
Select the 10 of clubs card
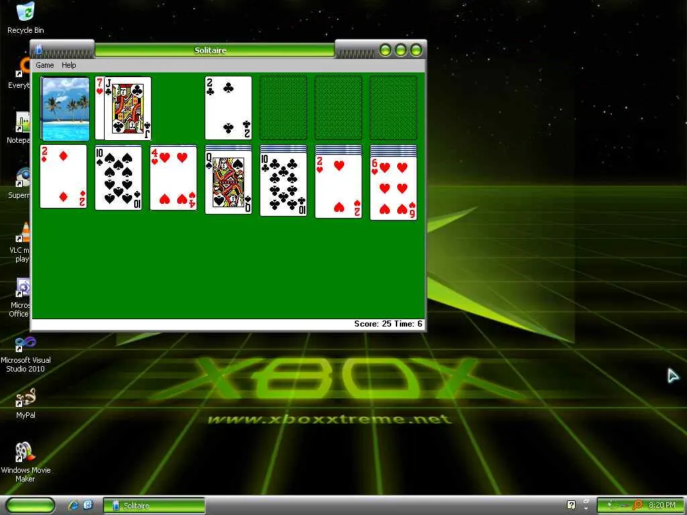click(284, 184)
